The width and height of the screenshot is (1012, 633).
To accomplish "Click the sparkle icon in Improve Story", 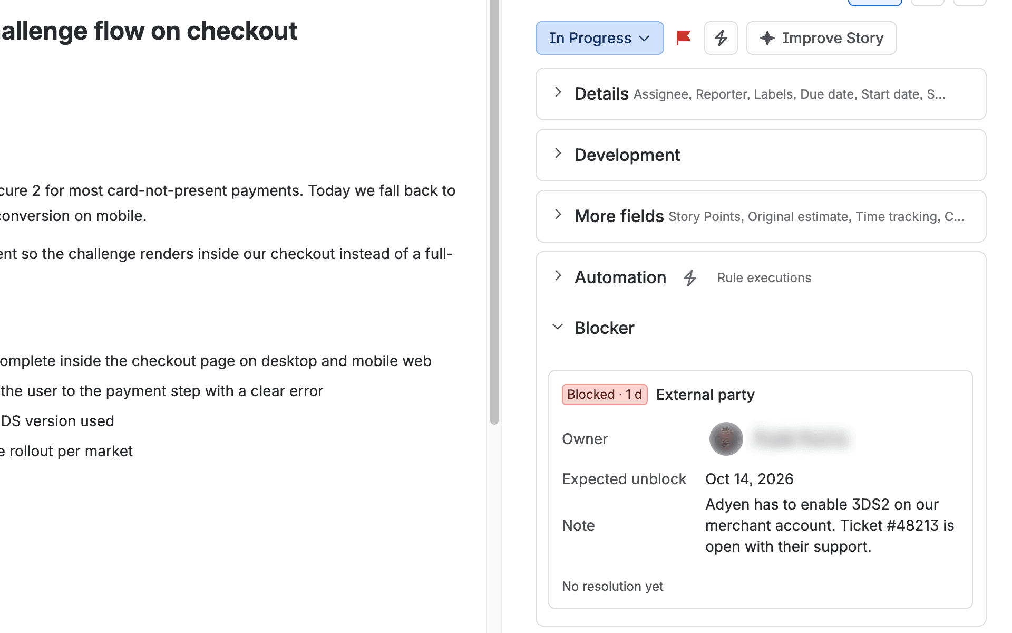I will tap(767, 38).
